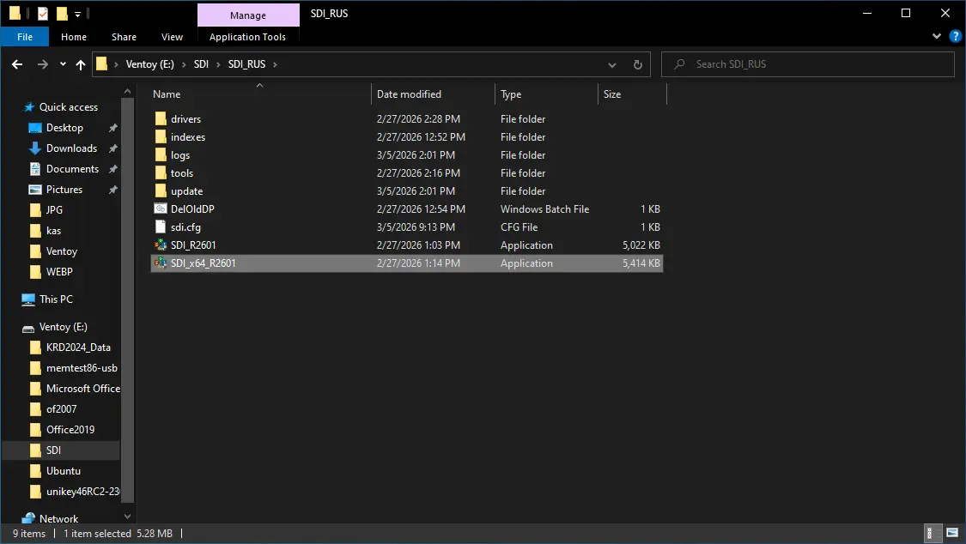966x544 pixels.
Task: Open the SDI_x64_R2601 application file
Action: [x=203, y=263]
